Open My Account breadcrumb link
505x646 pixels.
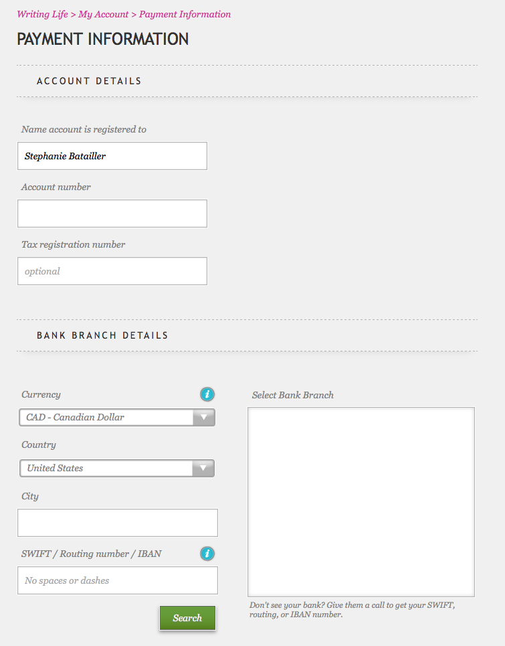tap(103, 15)
